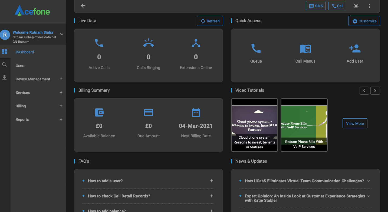Click the Acefone logo
388x212 pixels.
pyautogui.click(x=32, y=11)
